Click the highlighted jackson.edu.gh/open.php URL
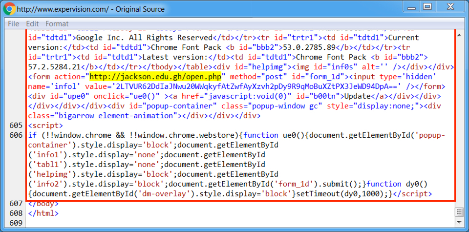This screenshot has height=232, width=469. click(x=155, y=77)
